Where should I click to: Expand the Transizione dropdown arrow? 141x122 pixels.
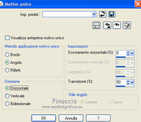tap(132, 82)
